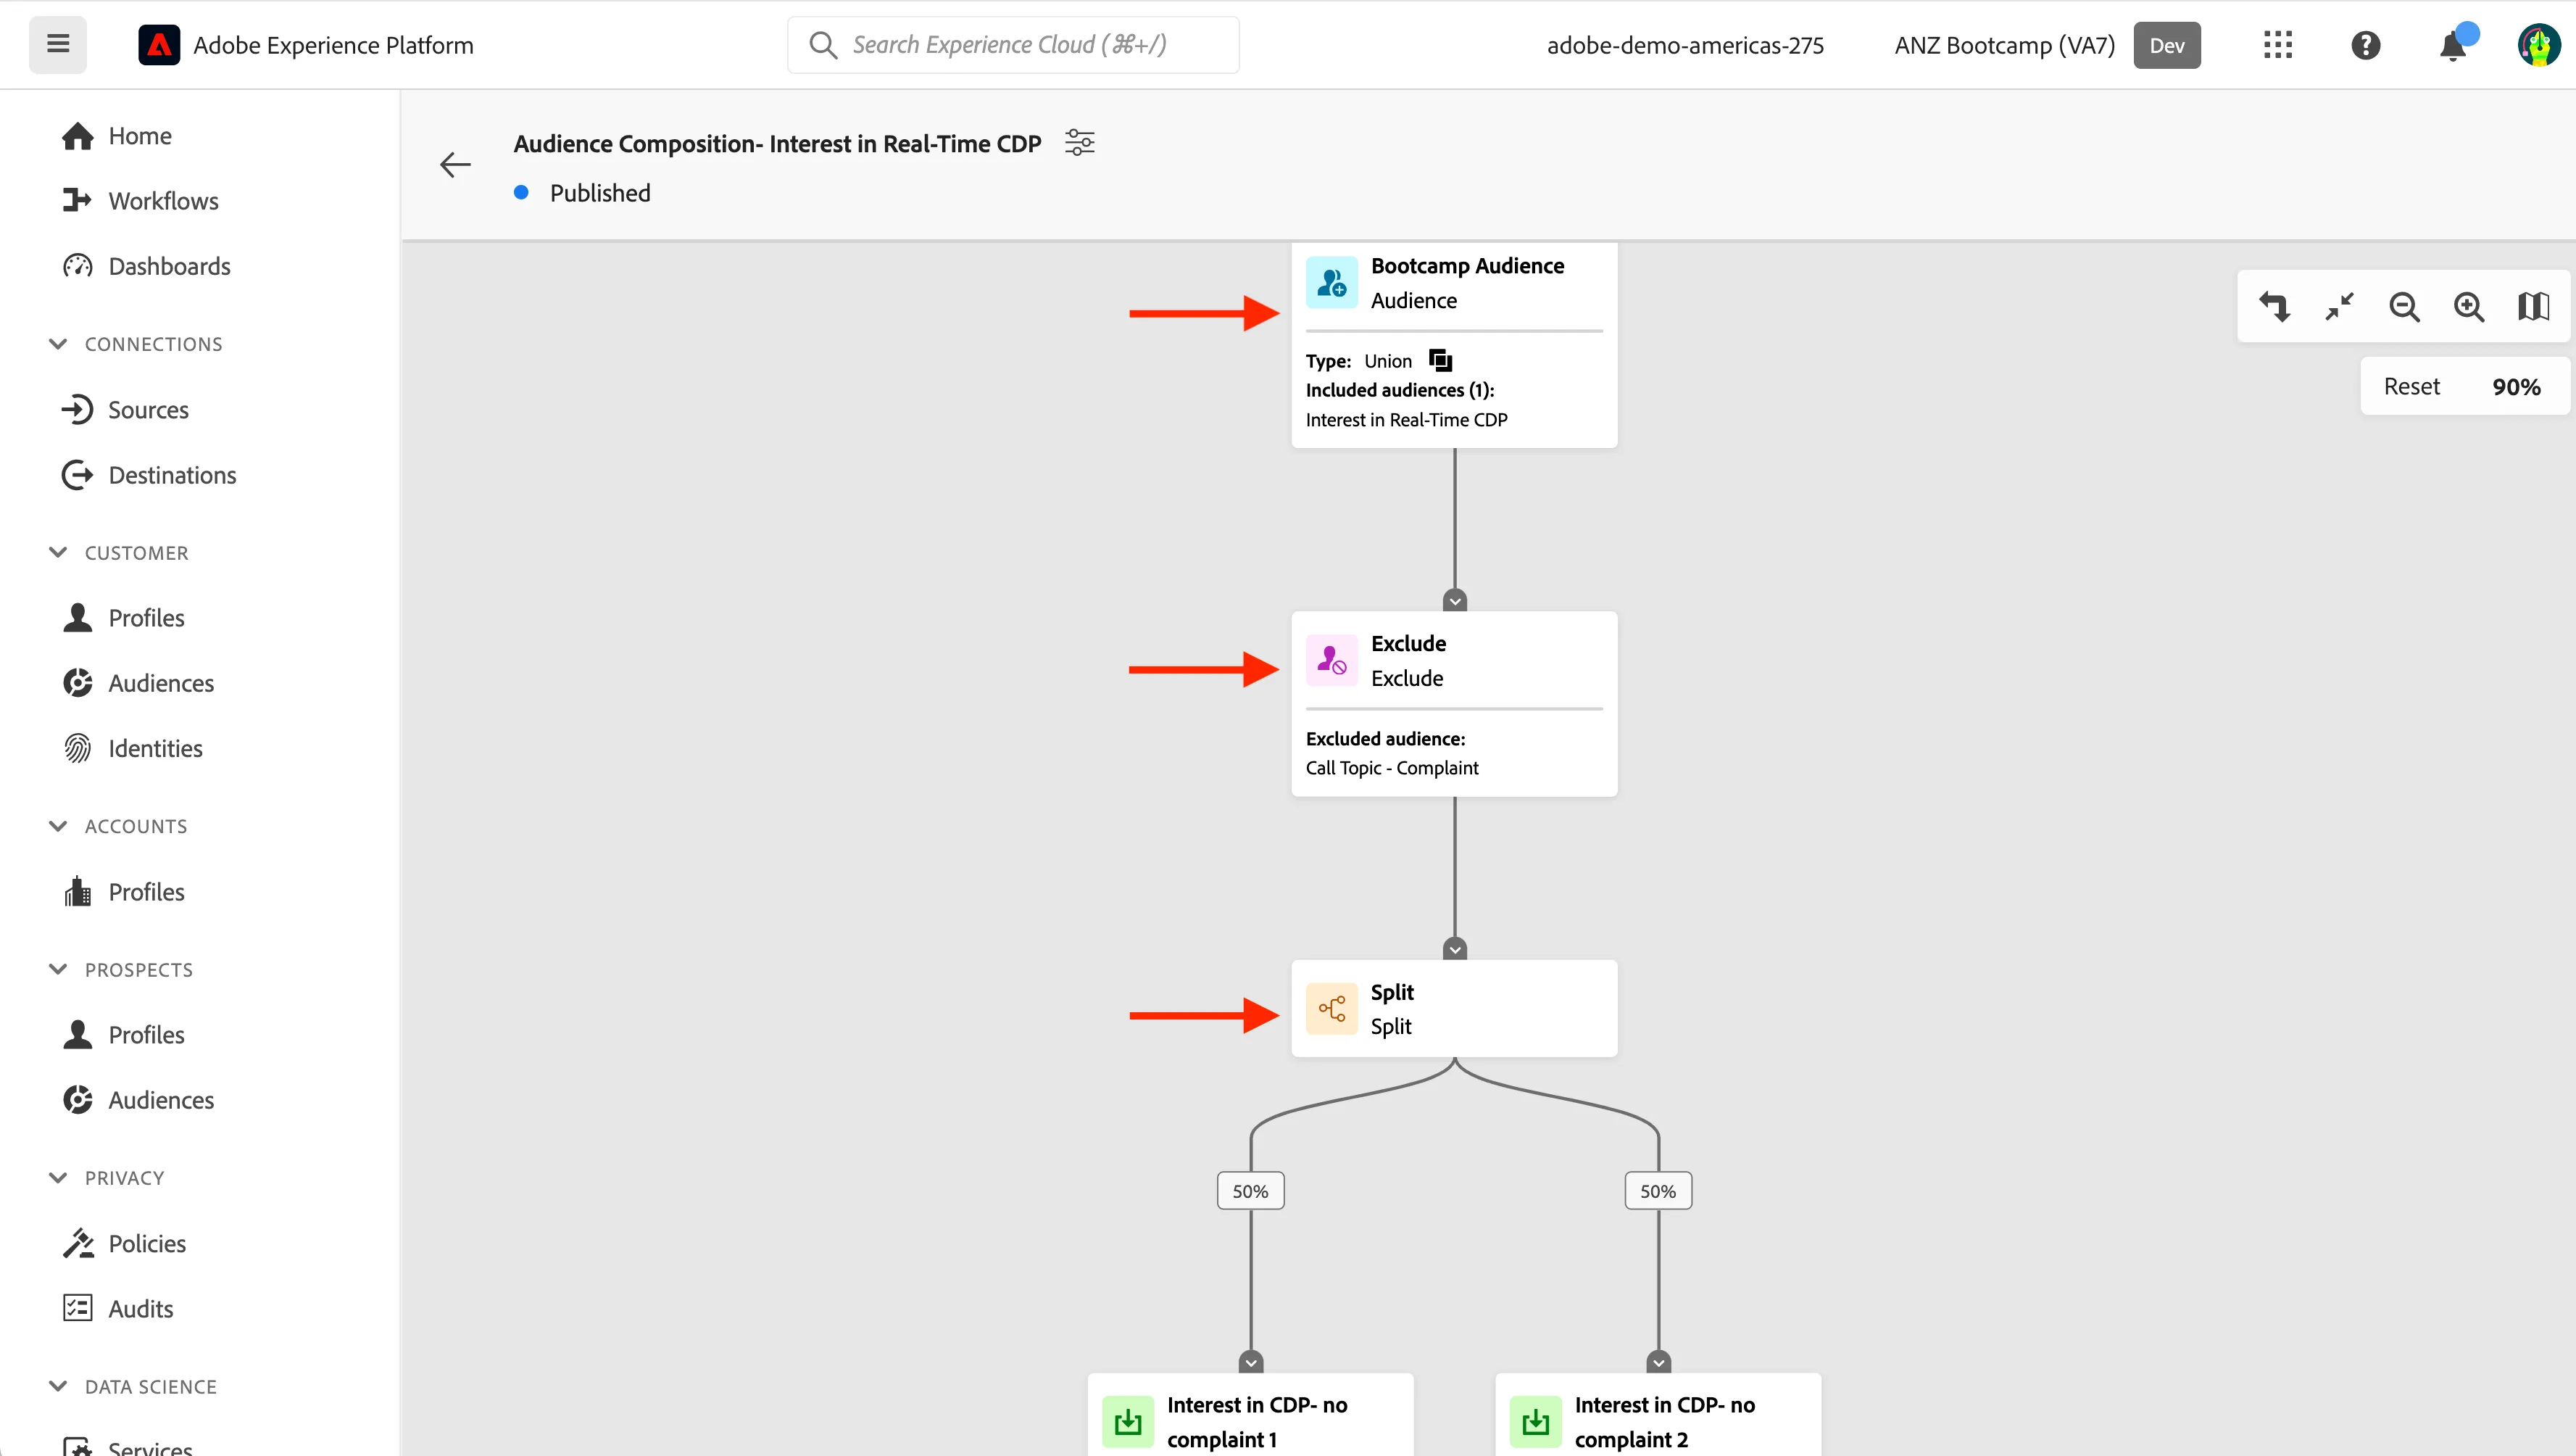The image size is (2576, 1456).
Task: Open composition settings sliders icon
Action: [x=1079, y=143]
